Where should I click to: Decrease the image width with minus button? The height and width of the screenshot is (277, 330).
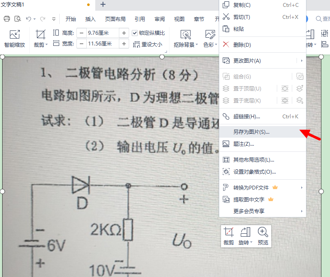click(x=82, y=44)
